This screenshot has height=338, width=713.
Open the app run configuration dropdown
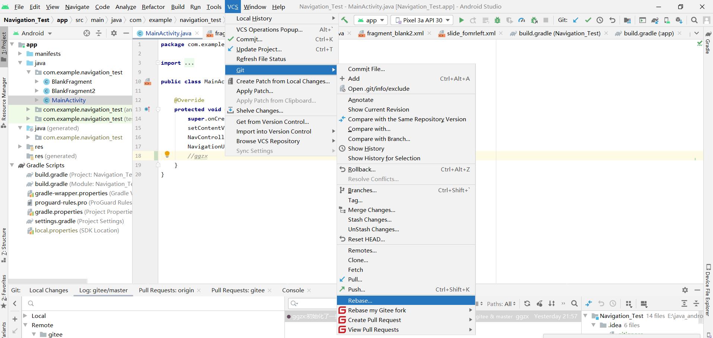[x=371, y=20]
